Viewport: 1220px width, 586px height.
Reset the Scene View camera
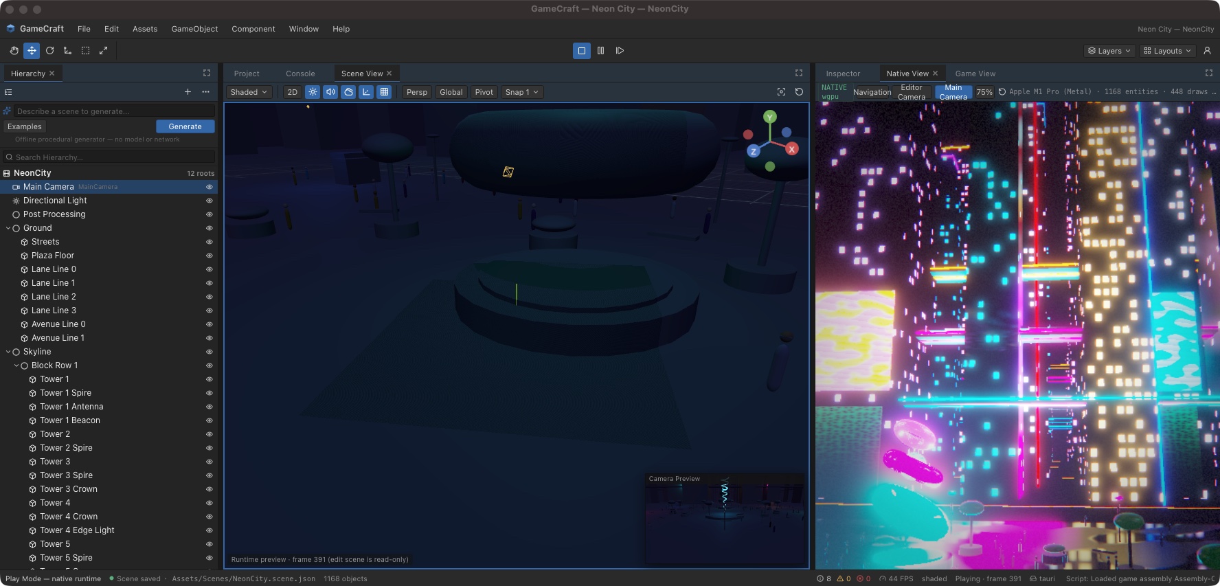[x=799, y=92]
